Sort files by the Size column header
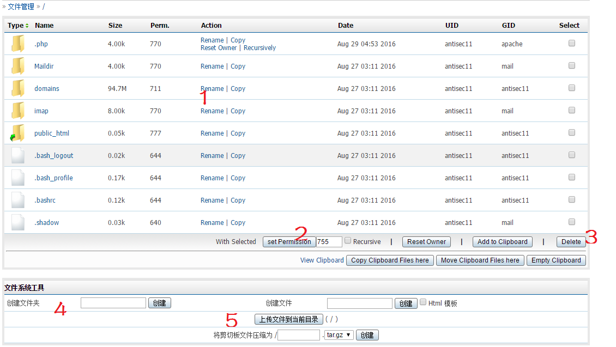Viewport: 616px width, 347px height. click(x=115, y=26)
